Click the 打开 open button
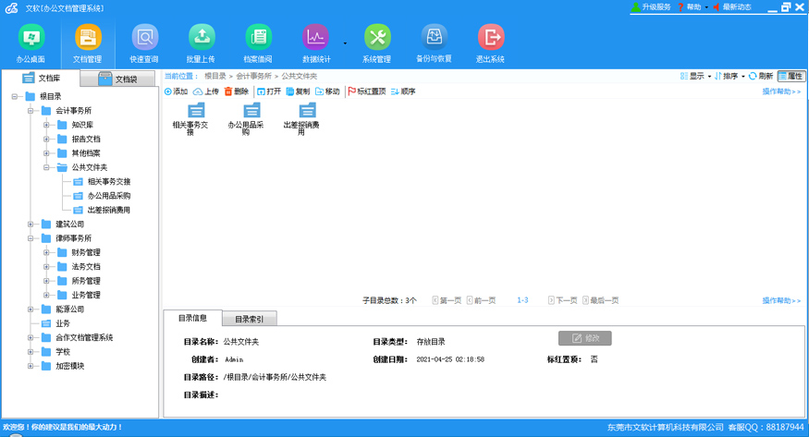The width and height of the screenshot is (809, 437). coord(269,91)
